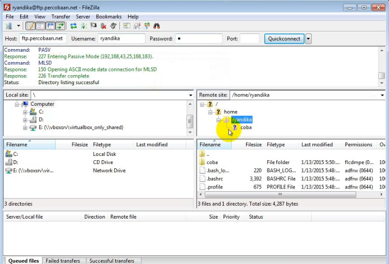Open the Bookmarks menu
The image size is (389, 264).
[109, 17]
